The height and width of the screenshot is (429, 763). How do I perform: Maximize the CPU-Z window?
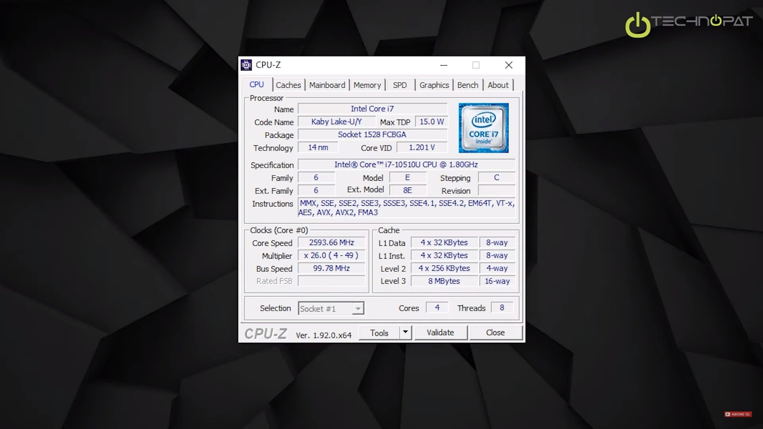(476, 65)
